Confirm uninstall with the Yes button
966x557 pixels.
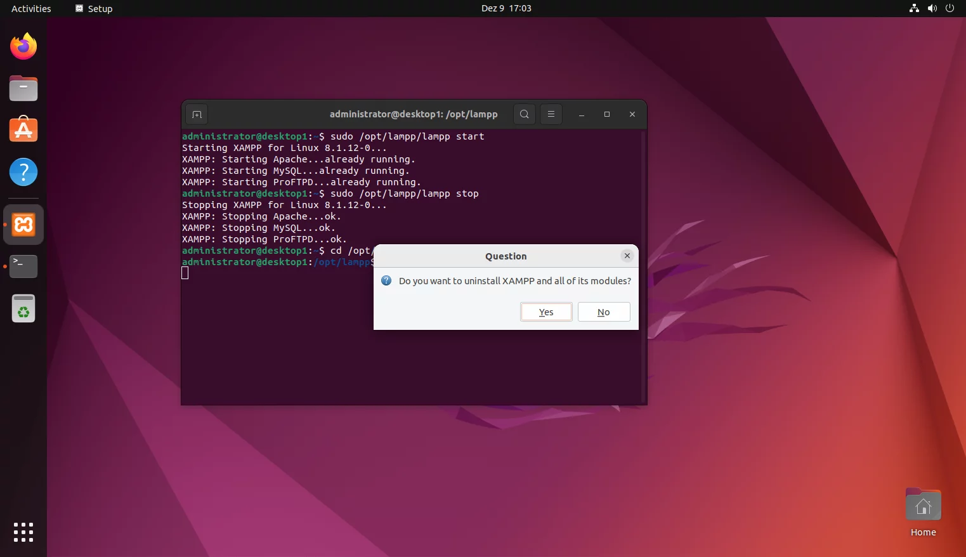(x=546, y=312)
